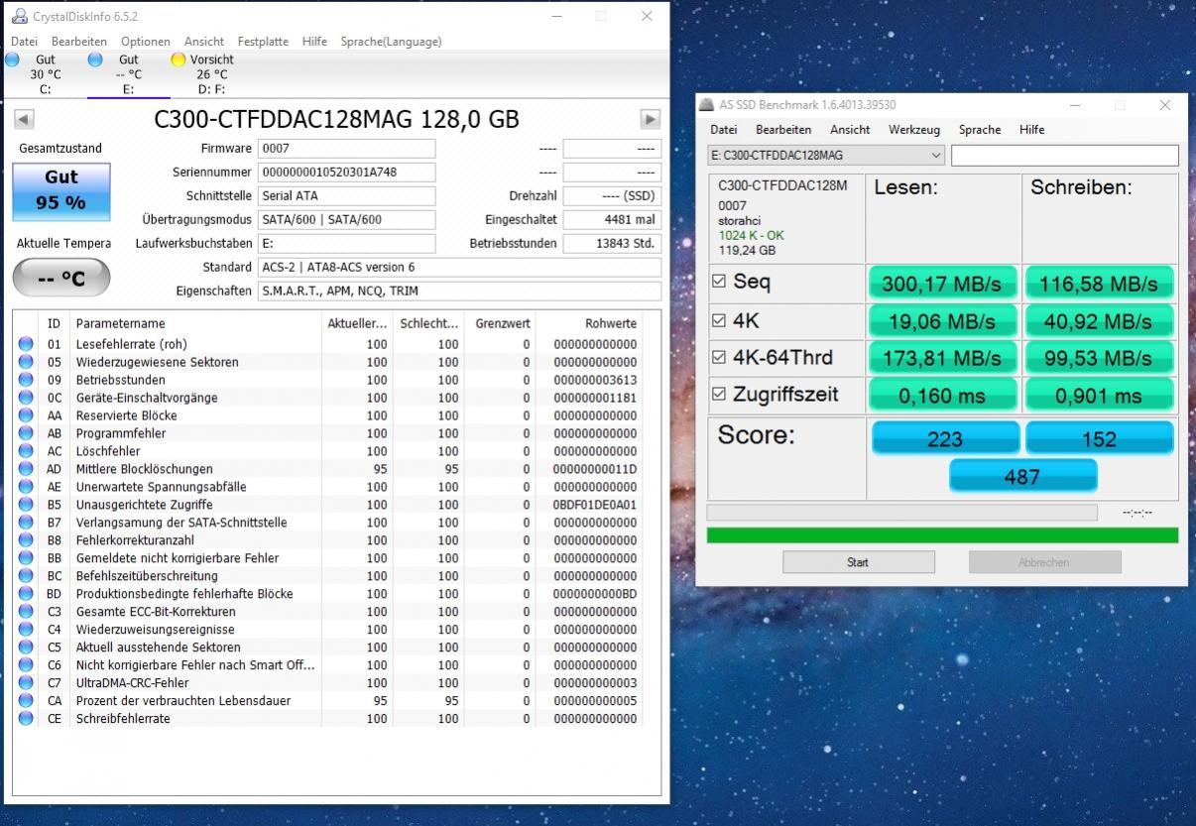The height and width of the screenshot is (826, 1196).
Task: Click the 4K write result 40,92 MB/s
Action: [1099, 321]
